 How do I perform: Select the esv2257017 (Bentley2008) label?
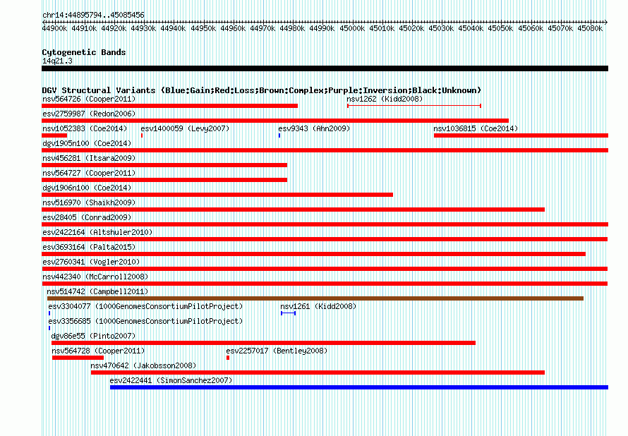coord(277,351)
